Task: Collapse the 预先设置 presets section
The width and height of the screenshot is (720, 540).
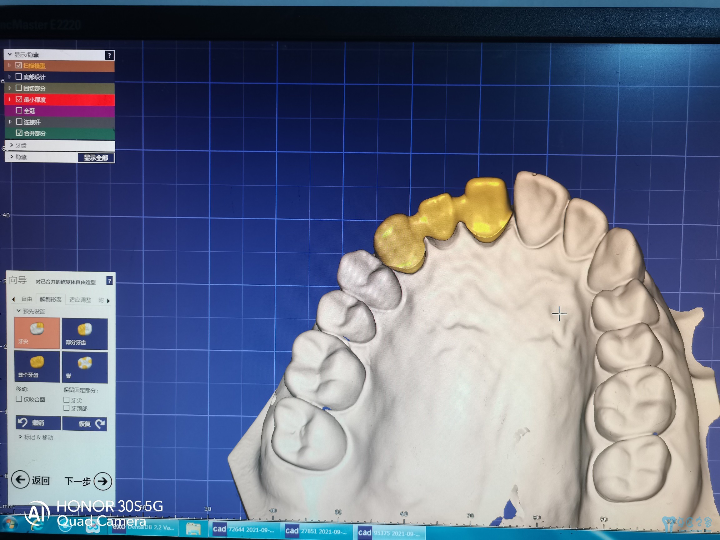Action: pyautogui.click(x=18, y=311)
